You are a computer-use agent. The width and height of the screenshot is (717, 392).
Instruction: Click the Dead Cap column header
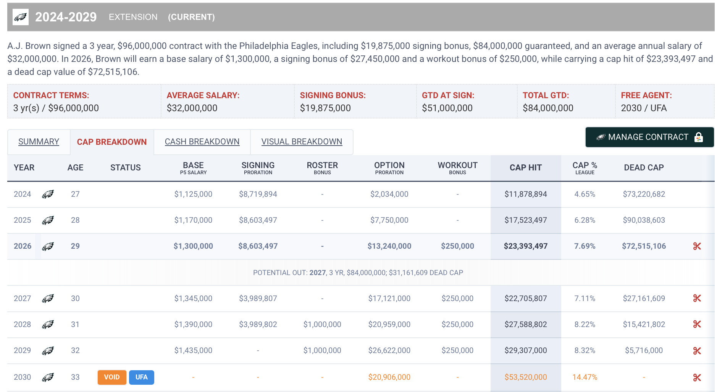pos(644,168)
